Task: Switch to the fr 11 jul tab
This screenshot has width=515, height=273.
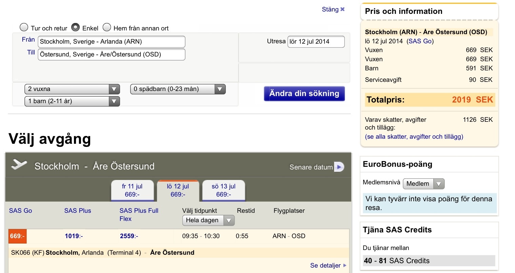Action: (132, 190)
